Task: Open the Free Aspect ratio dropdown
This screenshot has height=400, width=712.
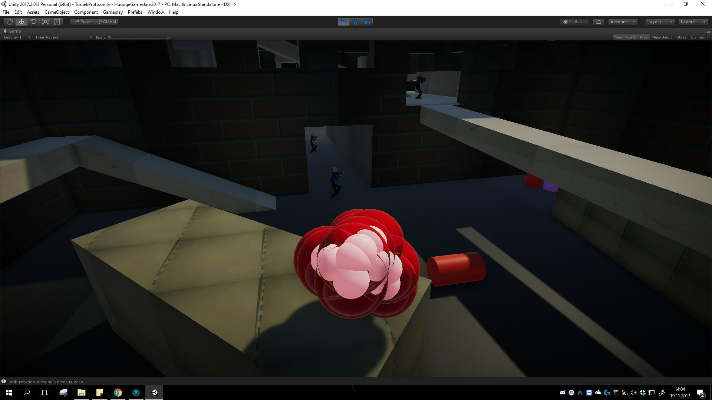Action: pyautogui.click(x=63, y=37)
